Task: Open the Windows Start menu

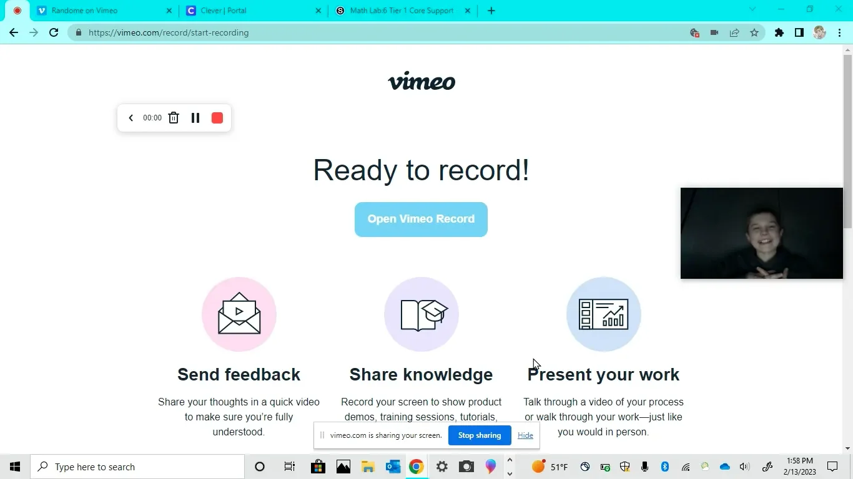Action: [x=15, y=467]
